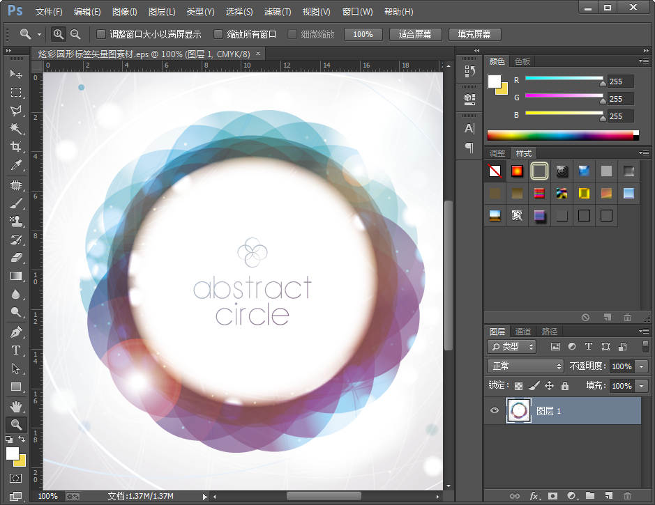The image size is (655, 505).
Task: Open the 滤镜(T) menu
Action: (x=278, y=12)
